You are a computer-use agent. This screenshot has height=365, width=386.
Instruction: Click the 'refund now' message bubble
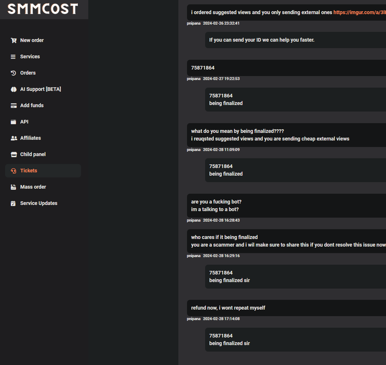[286, 308]
